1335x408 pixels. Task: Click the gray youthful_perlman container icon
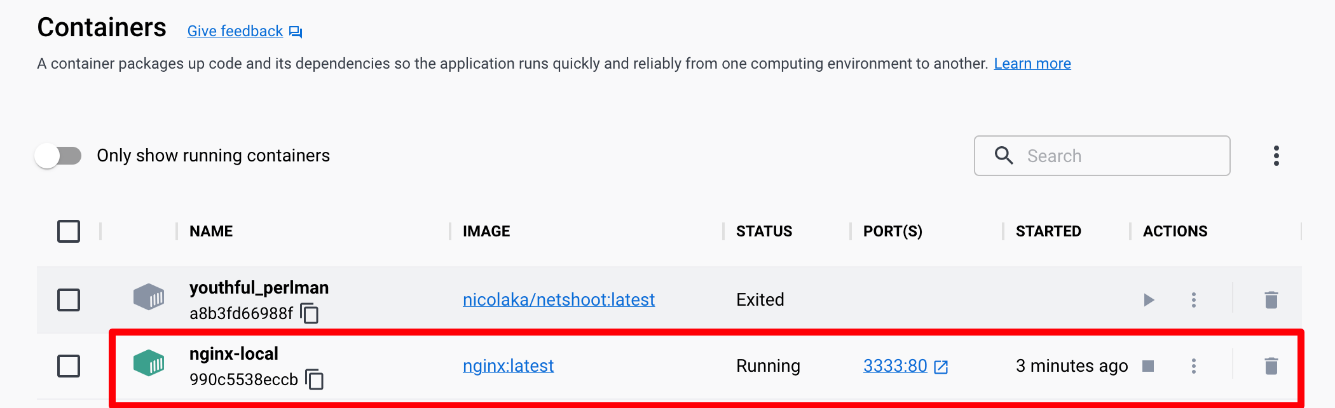point(149,297)
